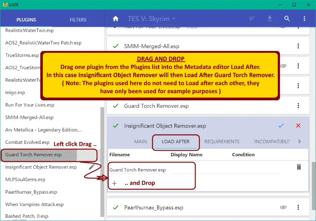Switch to the PLUGINS tab

(x=26, y=20)
